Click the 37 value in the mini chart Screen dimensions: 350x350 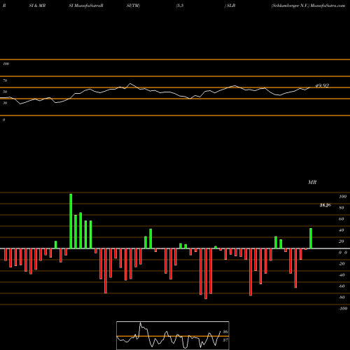[225, 340]
